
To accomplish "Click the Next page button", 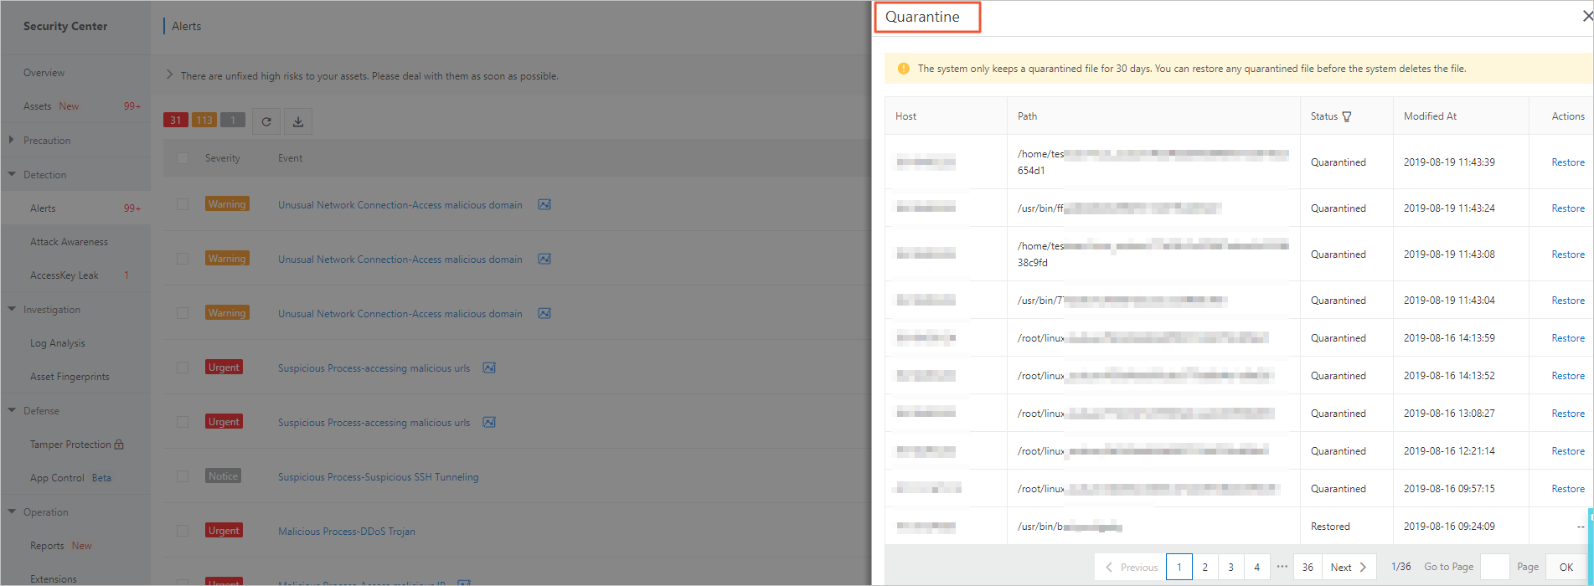I will click(x=1348, y=567).
